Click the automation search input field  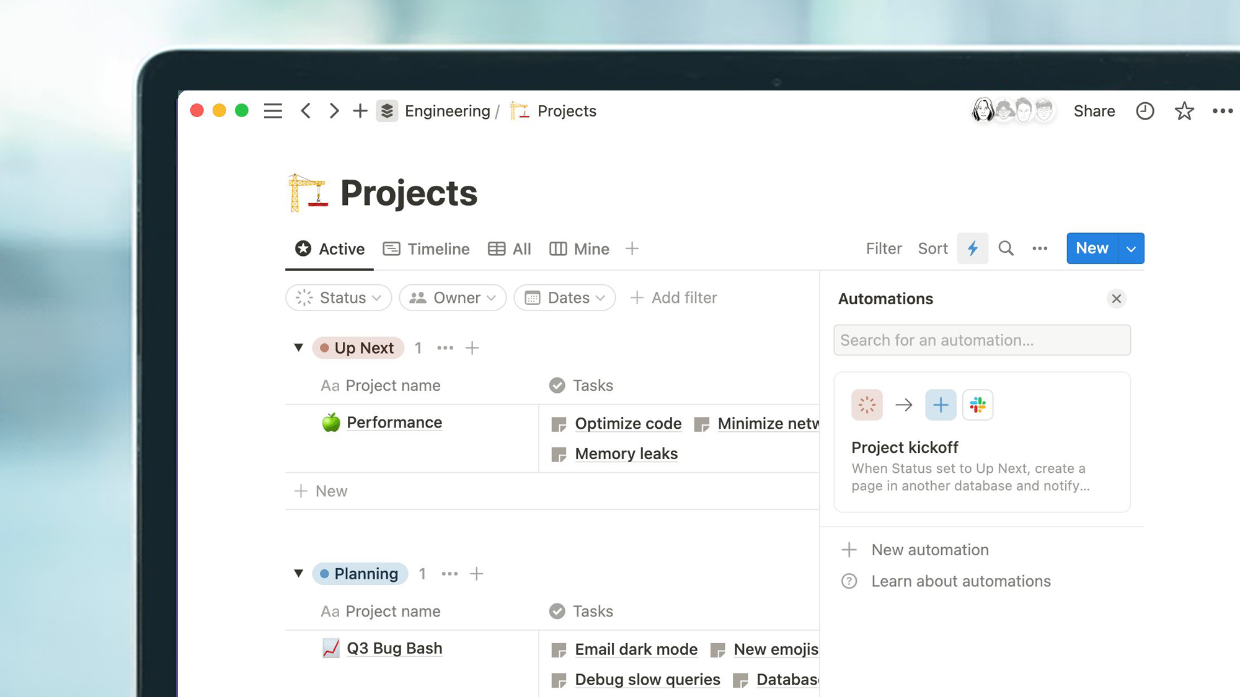tap(981, 340)
